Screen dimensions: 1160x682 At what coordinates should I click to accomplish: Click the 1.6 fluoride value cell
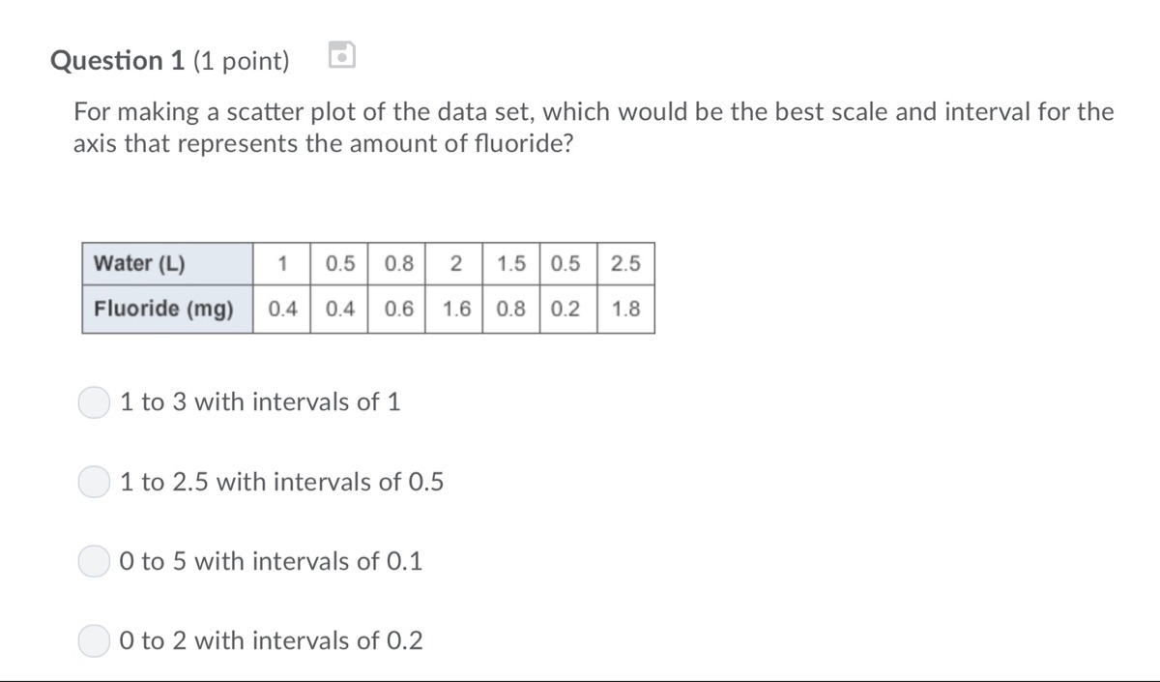[x=456, y=310]
